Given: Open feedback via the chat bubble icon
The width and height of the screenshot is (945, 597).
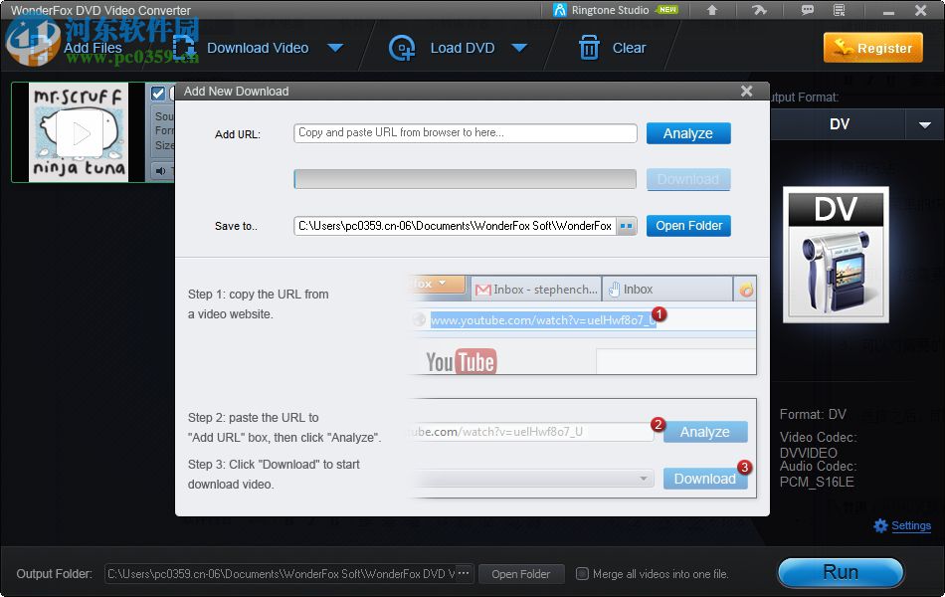Looking at the screenshot, I should click(808, 10).
